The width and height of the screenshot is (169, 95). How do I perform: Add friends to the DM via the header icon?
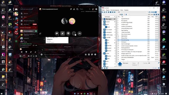click(x=74, y=9)
